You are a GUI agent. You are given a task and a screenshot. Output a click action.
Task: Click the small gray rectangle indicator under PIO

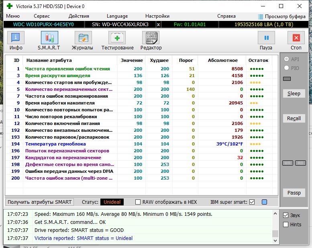click(x=287, y=79)
